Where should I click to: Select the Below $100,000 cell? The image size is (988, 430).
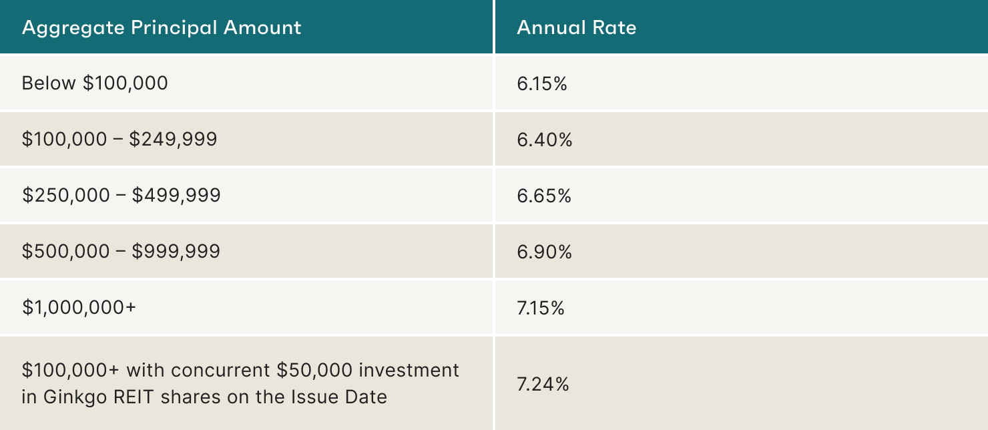(246, 83)
